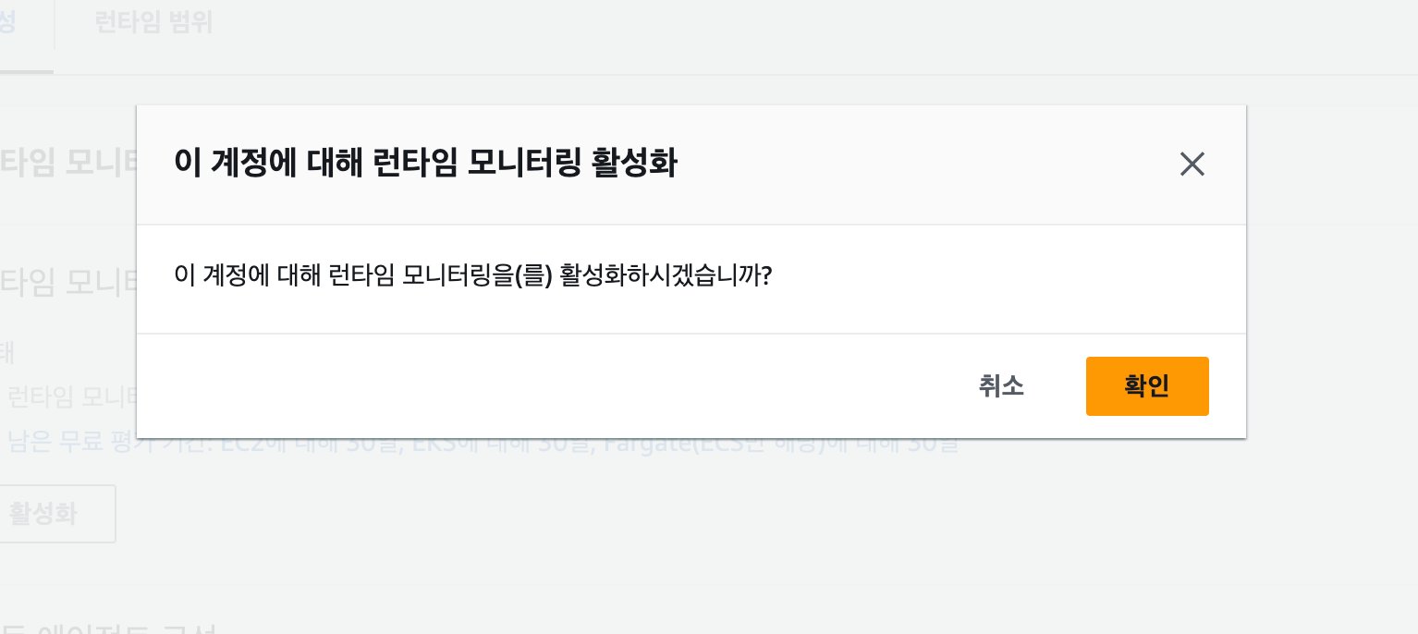Click the dimmed 런타임 모니터 status text behind the dialog
Image resolution: width=1418 pixels, height=634 pixels.
[x=72, y=397]
